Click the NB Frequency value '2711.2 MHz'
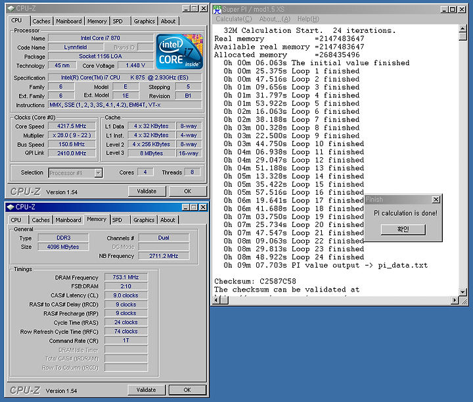Viewport: 473px width, 402px height. point(164,256)
